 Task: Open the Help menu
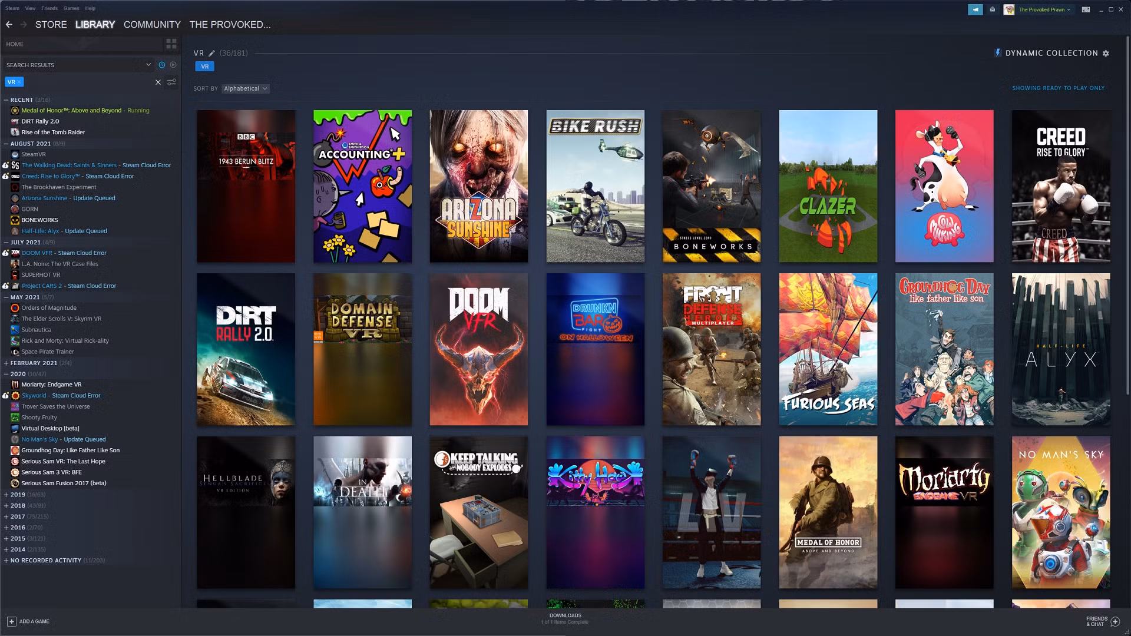[x=90, y=8]
